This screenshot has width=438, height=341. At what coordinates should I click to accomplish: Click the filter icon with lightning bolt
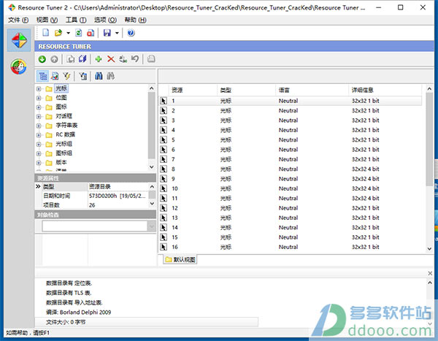(x=66, y=76)
